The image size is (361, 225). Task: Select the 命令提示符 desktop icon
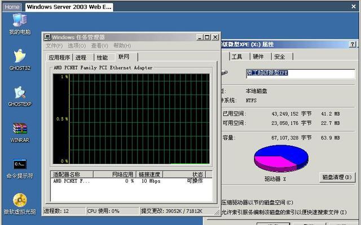20,169
